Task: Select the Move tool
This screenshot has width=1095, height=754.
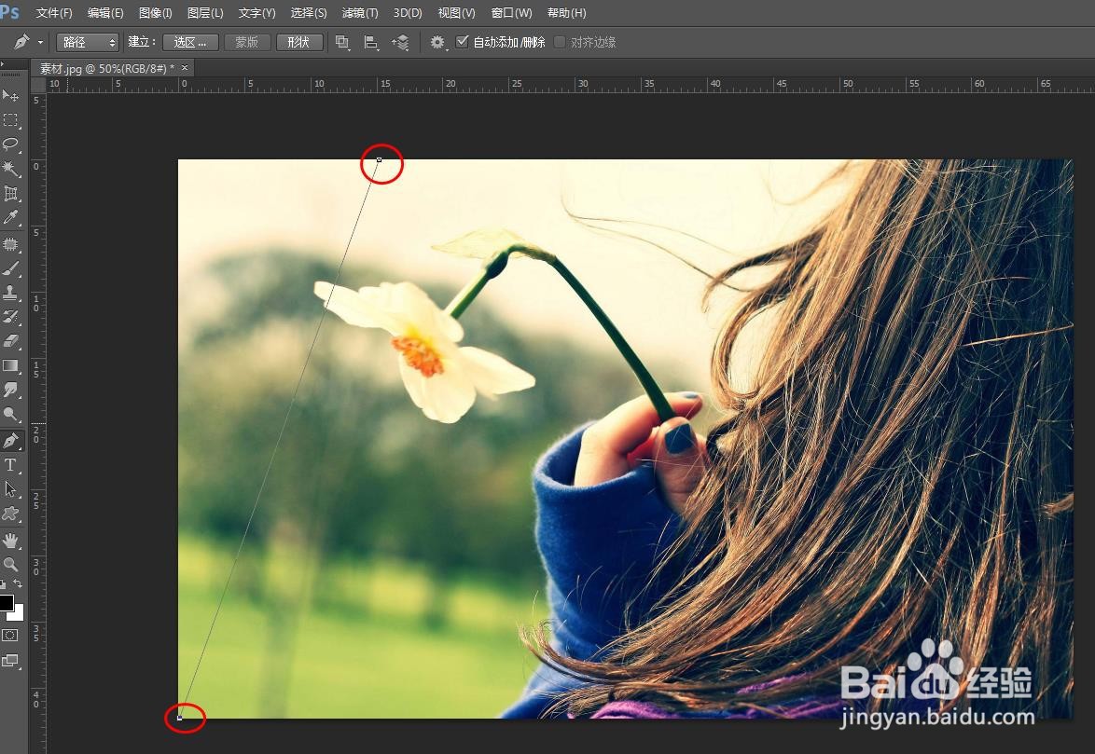Action: [x=10, y=95]
